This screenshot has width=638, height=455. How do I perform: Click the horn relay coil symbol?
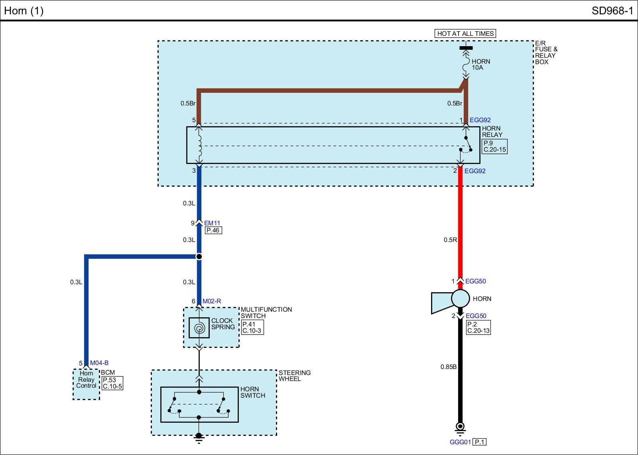pos(199,145)
